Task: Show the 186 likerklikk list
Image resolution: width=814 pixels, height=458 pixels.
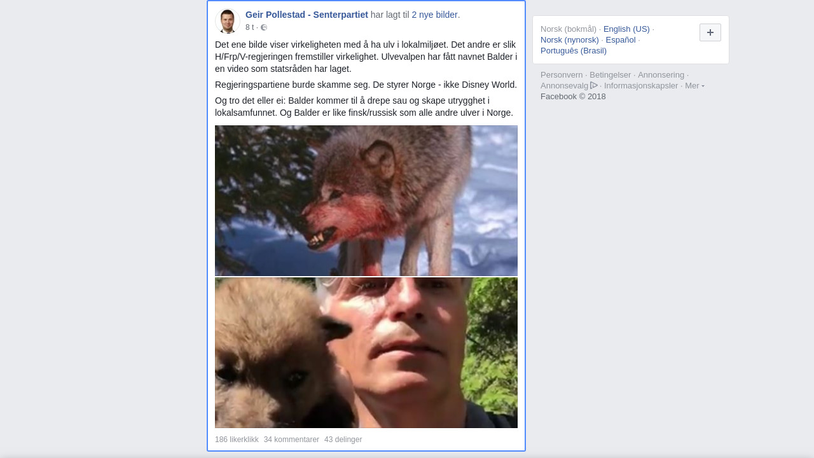Action: (x=237, y=440)
